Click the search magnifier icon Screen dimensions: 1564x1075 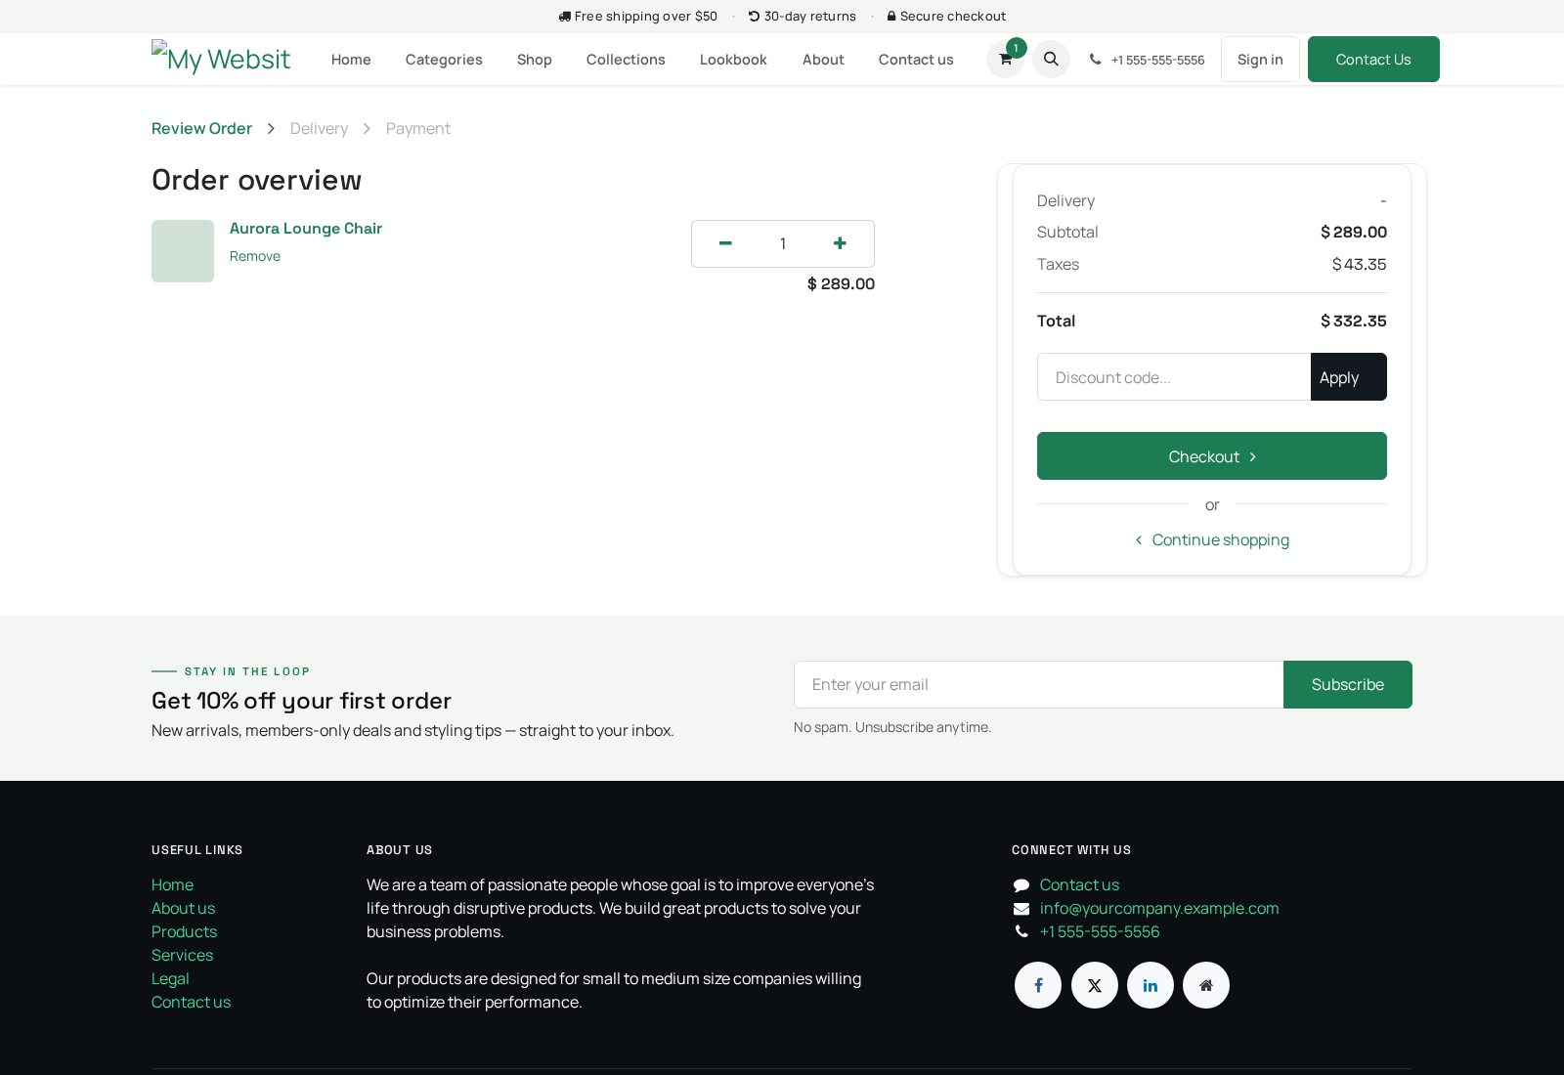[1051, 60]
